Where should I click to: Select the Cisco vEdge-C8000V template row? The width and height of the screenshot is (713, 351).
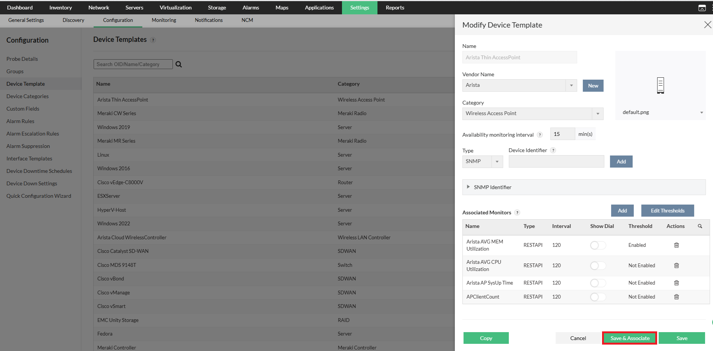click(274, 182)
